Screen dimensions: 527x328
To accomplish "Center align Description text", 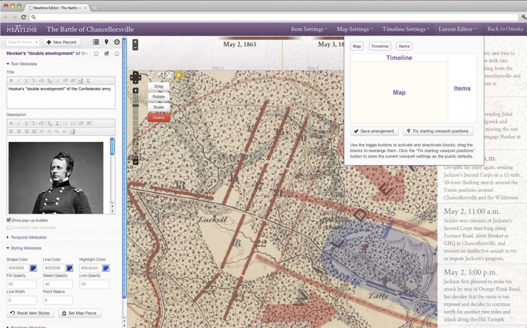I will (19, 131).
